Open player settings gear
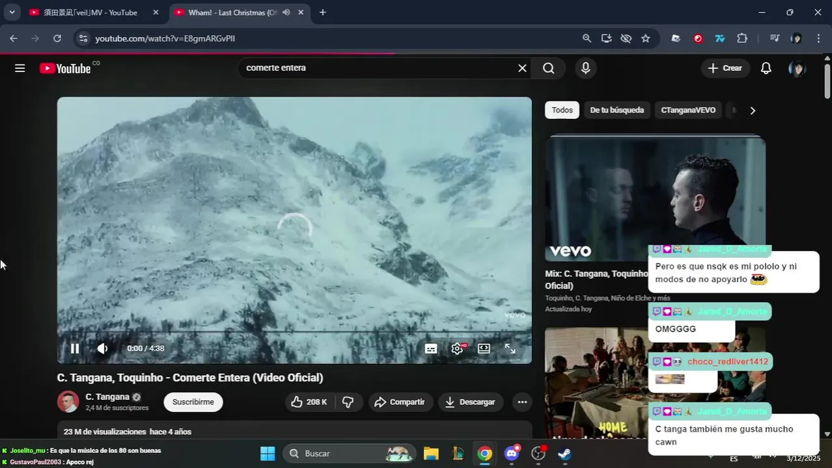The width and height of the screenshot is (832, 468). tap(457, 349)
